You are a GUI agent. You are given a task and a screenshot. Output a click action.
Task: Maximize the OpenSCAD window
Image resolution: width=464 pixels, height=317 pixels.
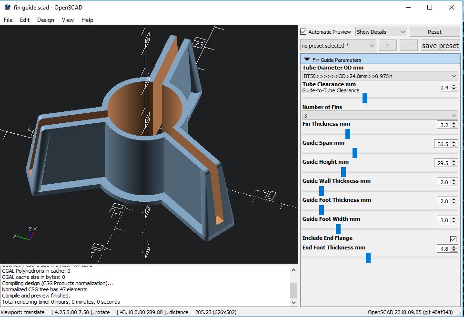[x=430, y=8]
